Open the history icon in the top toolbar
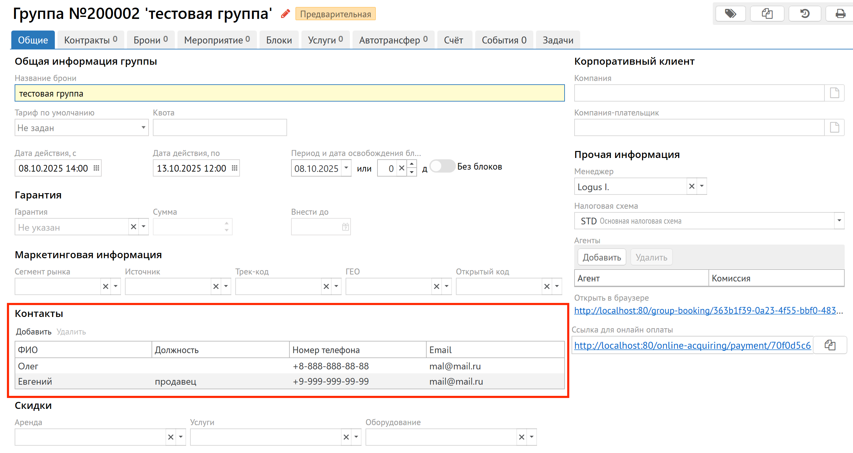 tap(805, 14)
